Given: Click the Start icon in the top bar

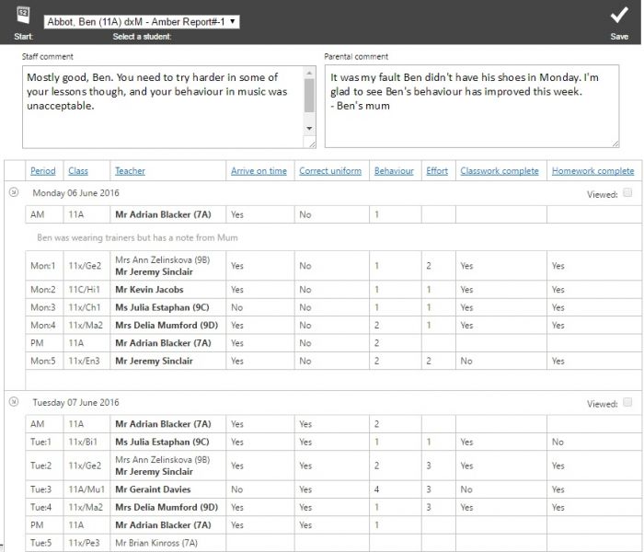Looking at the screenshot, I should pos(23,16).
